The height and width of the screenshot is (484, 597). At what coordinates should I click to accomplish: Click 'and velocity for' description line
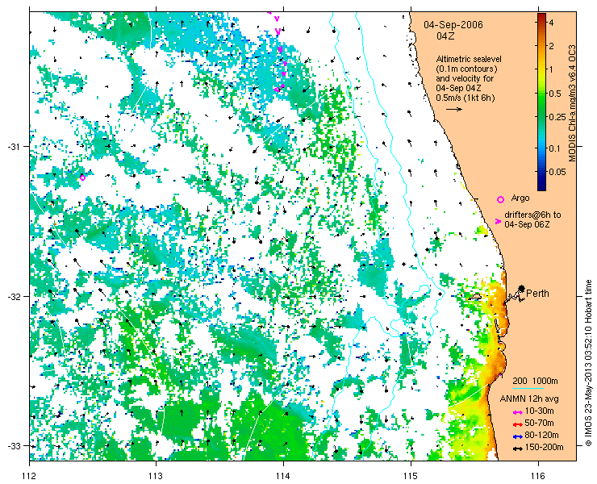pyautogui.click(x=465, y=79)
